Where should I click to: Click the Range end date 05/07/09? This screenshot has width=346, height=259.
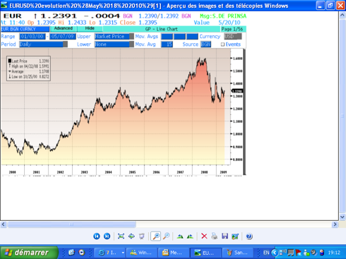(63, 37)
